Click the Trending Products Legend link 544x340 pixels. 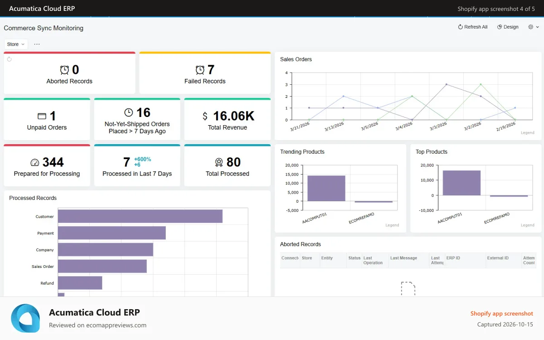392,225
